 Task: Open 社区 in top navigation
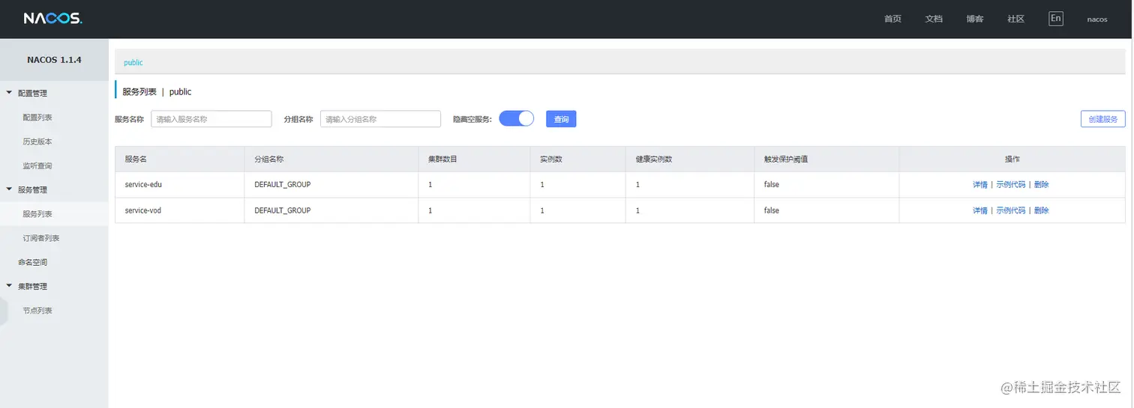[x=1015, y=19]
